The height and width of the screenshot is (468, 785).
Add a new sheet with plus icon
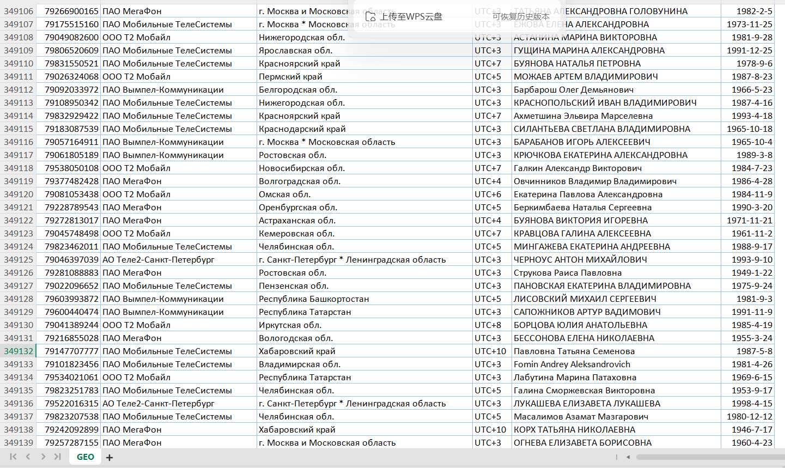coord(109,458)
